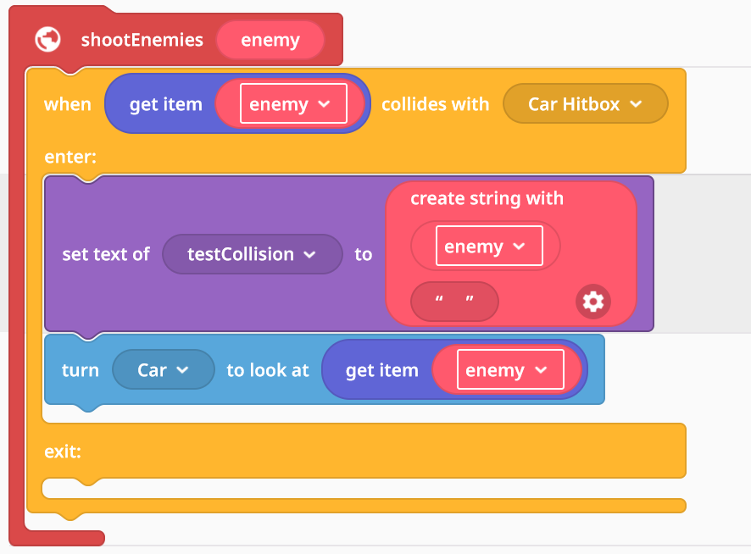Select the enemy parameter pill in header
The width and height of the screenshot is (751, 554).
pos(270,40)
